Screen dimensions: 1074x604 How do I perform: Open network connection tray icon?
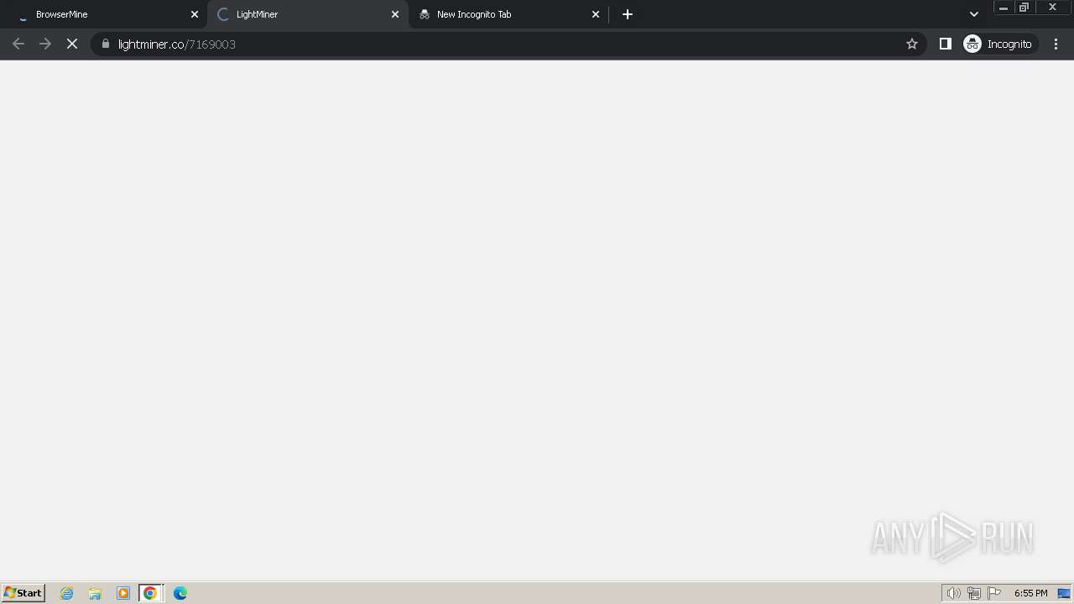(974, 593)
